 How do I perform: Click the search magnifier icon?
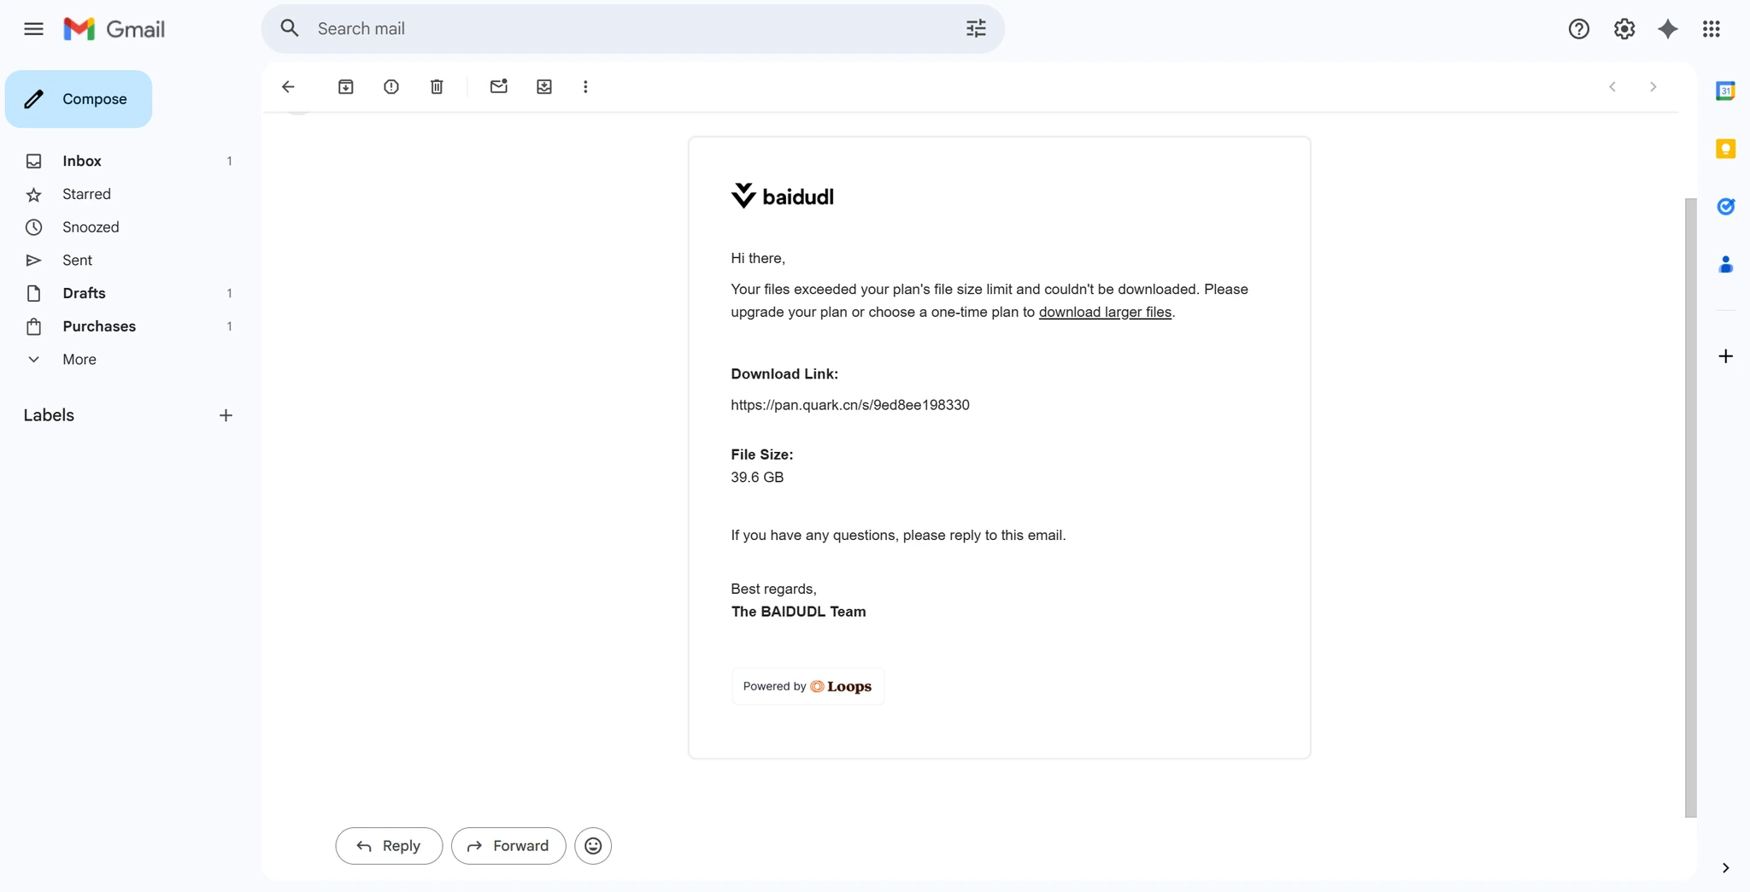tap(290, 28)
